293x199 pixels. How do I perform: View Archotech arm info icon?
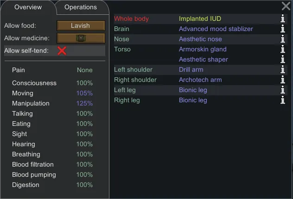coord(283,80)
